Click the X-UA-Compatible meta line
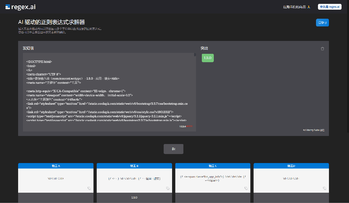The height and width of the screenshot is (203, 349). 76,91
